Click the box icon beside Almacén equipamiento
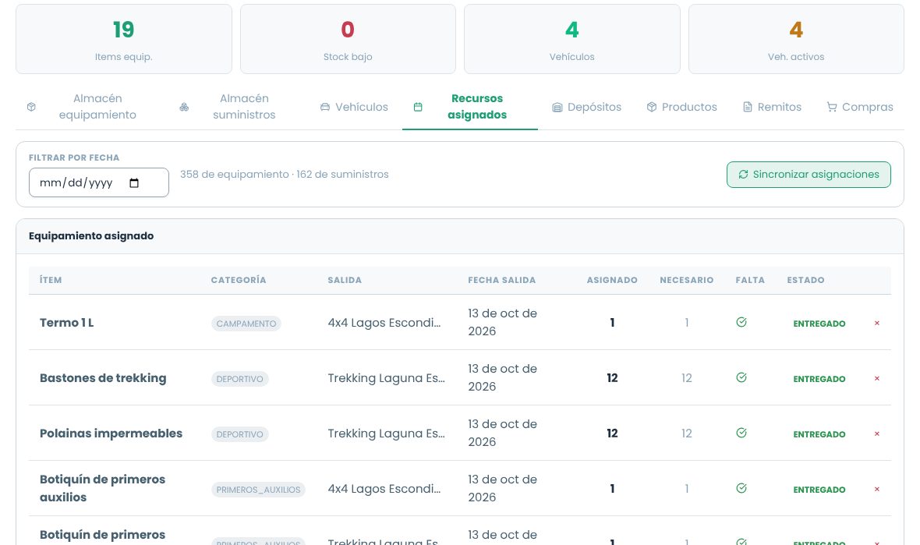This screenshot has height=545, width=920. (x=32, y=107)
